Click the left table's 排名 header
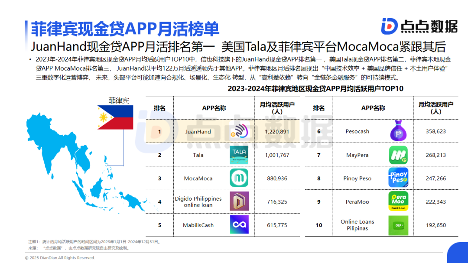Viewport: 468px width, 263px height. pos(159,108)
